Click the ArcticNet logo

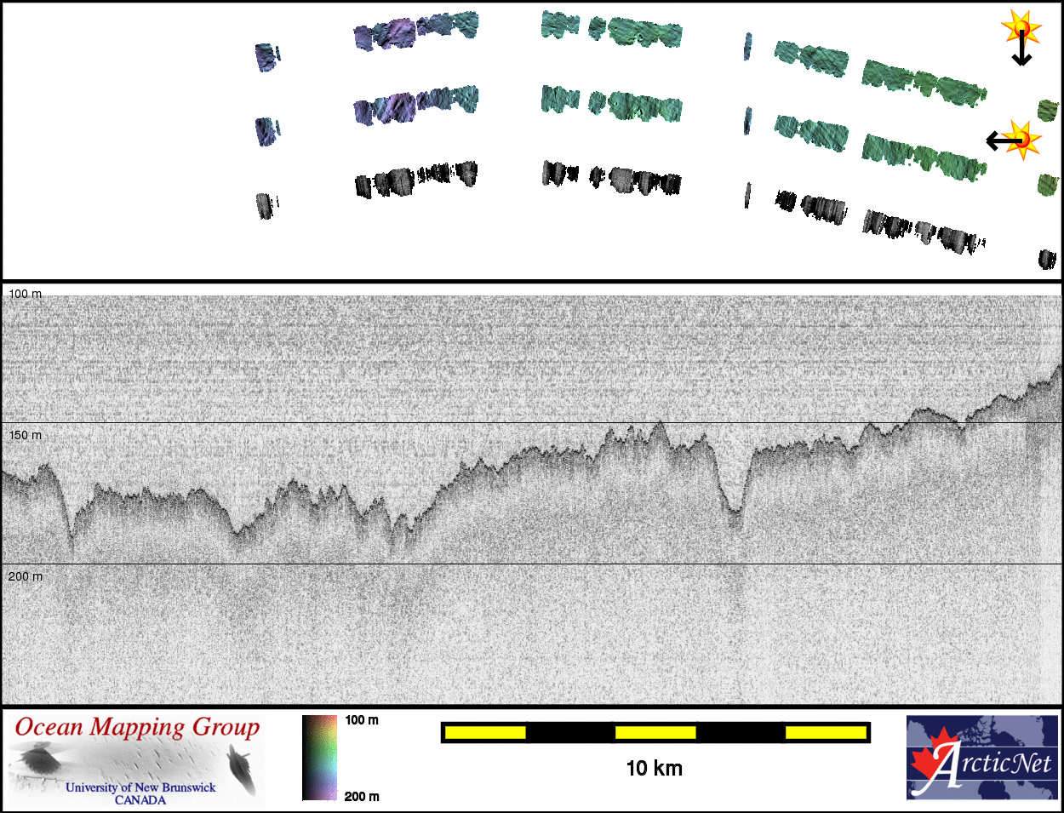tap(982, 758)
